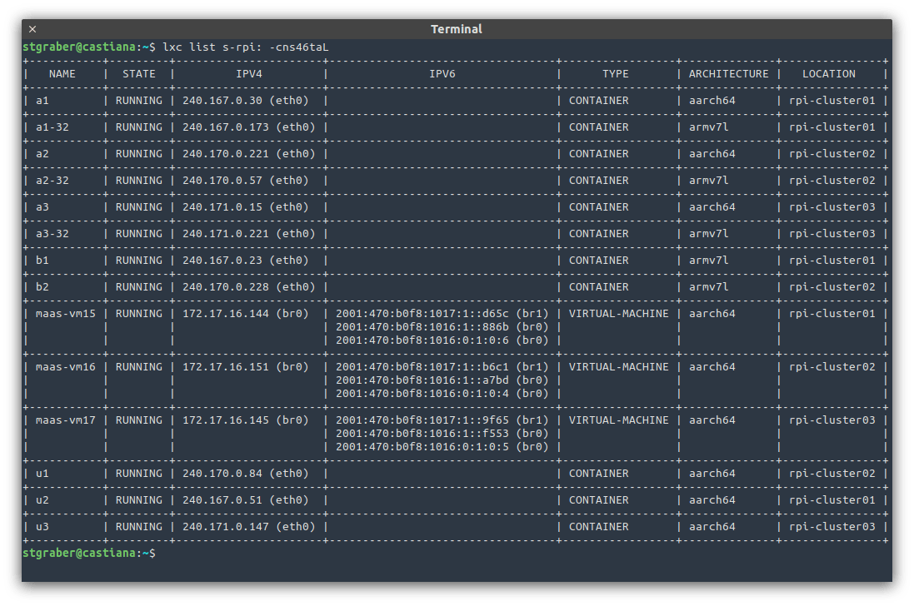Screen dimensions: 914x606
Task: Click the empty shell prompt on the last line
Action: [89, 553]
